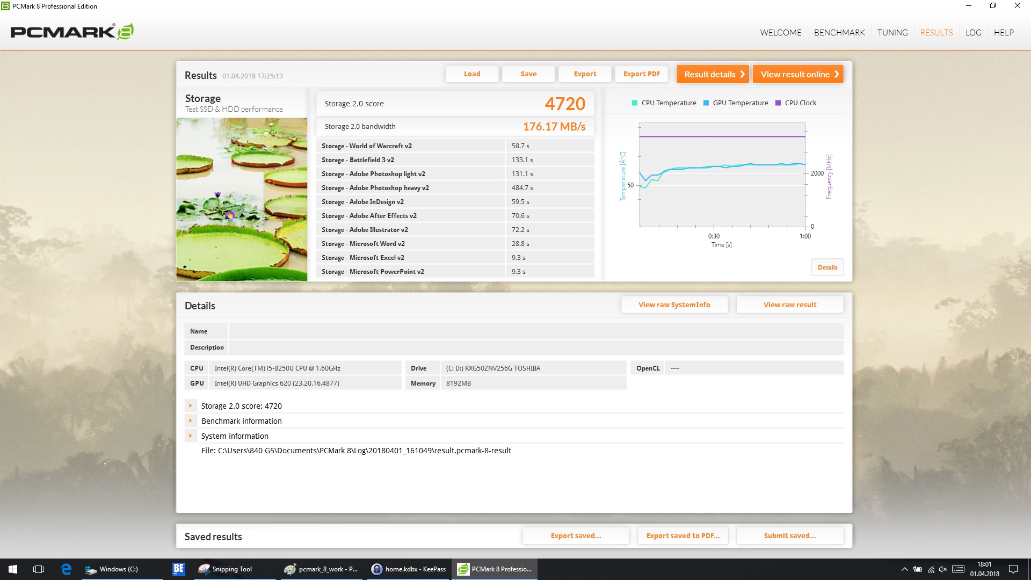Click the muted volume tray icon

point(943,569)
